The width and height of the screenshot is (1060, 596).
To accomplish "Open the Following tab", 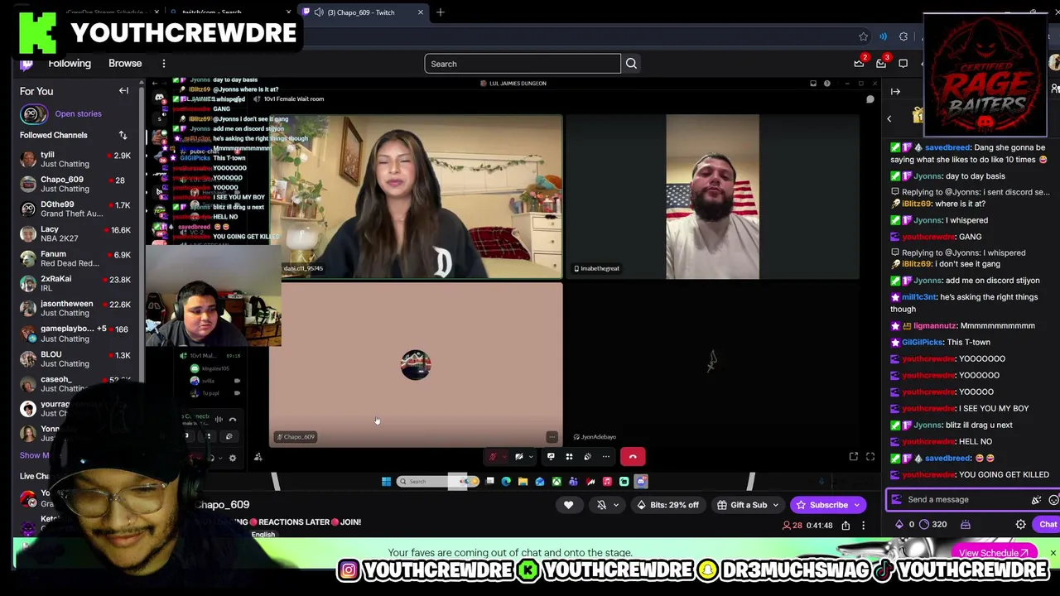I will click(70, 64).
